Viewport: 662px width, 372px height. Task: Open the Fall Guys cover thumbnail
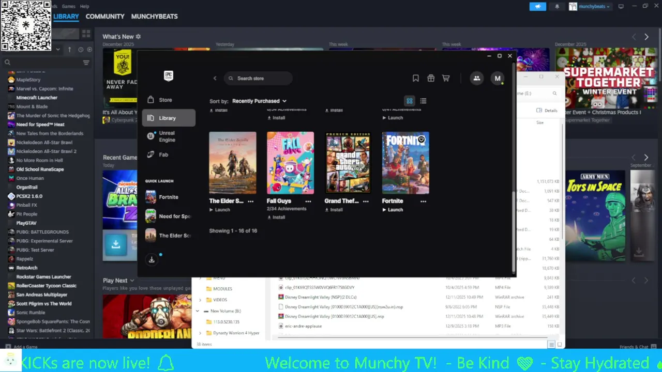(290, 163)
